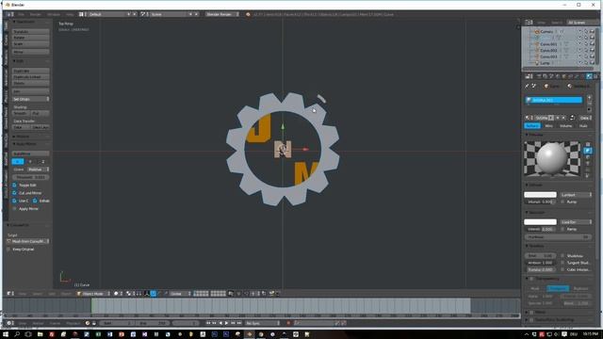Add a new material slot with plus
Screen dimensions: 603x339
pyautogui.click(x=590, y=97)
